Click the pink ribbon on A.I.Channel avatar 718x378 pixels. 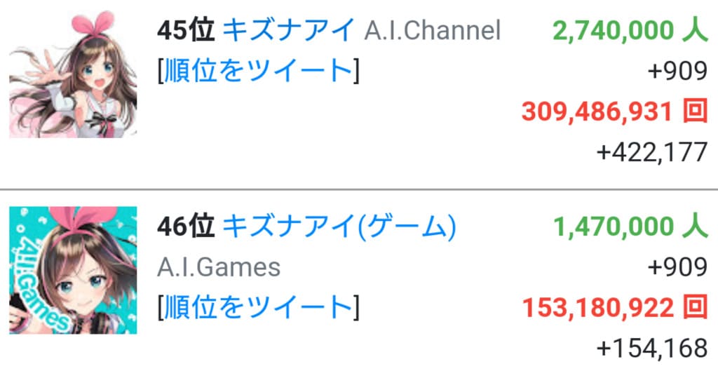(x=93, y=25)
